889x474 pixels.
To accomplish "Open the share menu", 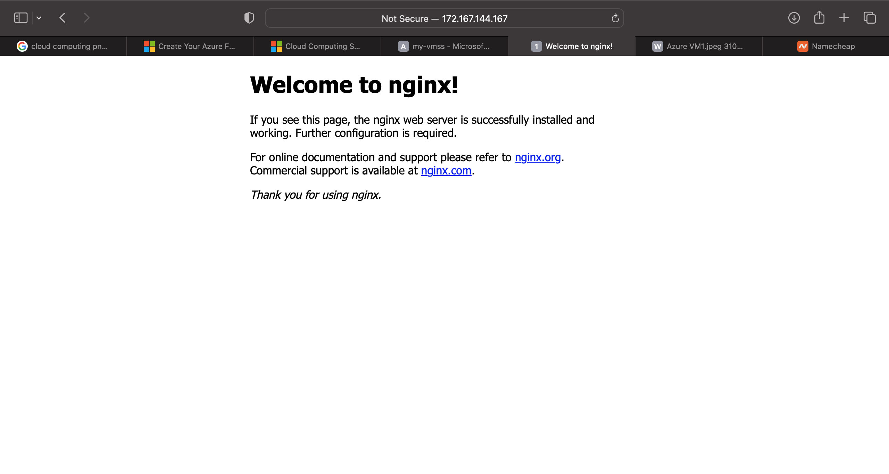I will pos(819,17).
